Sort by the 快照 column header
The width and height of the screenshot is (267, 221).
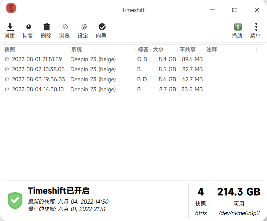(10, 49)
